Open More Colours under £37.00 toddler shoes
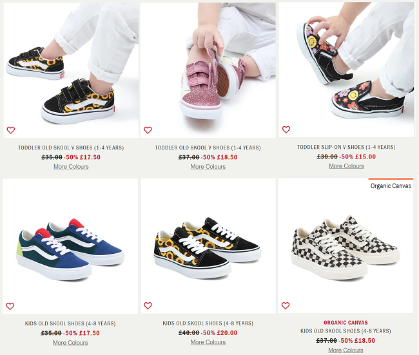This screenshot has height=355, width=419. (208, 167)
